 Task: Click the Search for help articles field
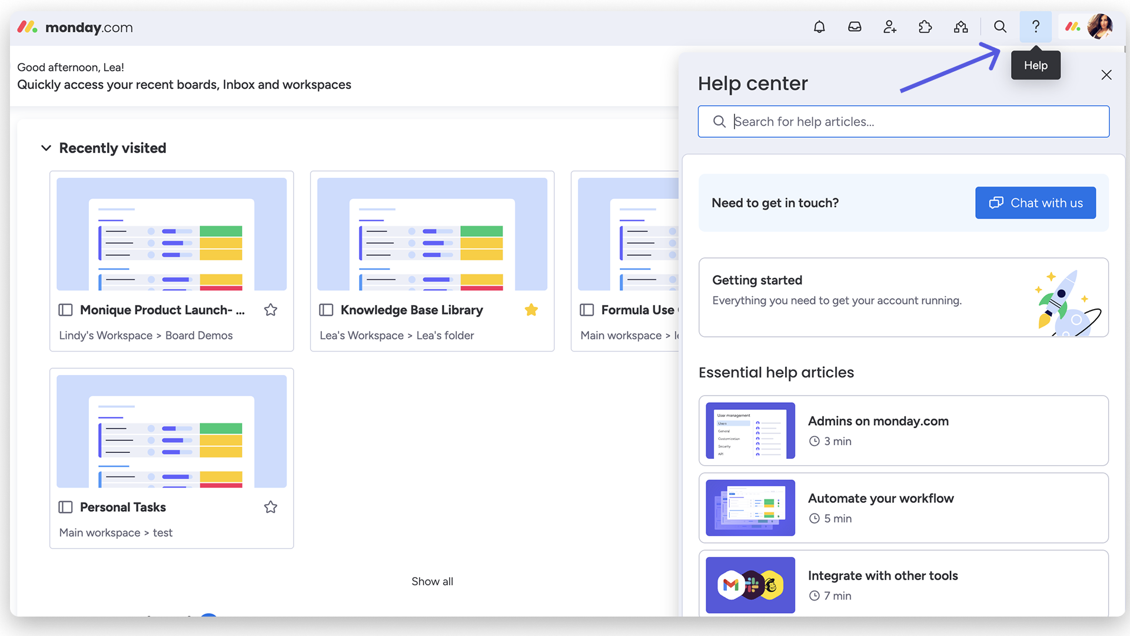(x=903, y=121)
